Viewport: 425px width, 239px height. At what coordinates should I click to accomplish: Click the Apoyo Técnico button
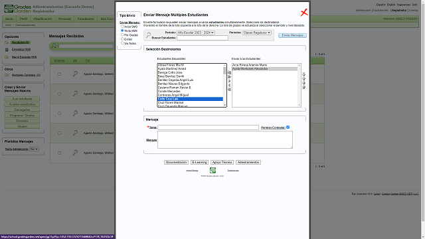point(222,162)
